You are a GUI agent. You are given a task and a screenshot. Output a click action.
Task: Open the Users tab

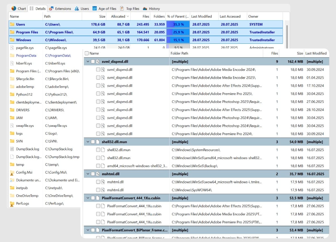click(82, 9)
